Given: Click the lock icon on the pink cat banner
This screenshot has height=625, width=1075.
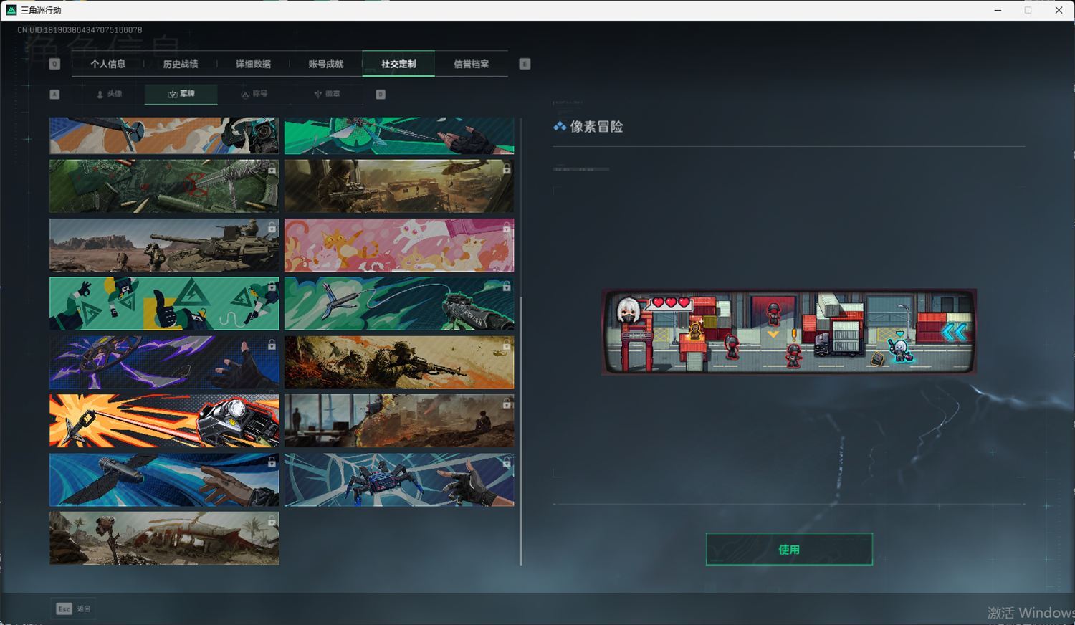Looking at the screenshot, I should [x=506, y=226].
